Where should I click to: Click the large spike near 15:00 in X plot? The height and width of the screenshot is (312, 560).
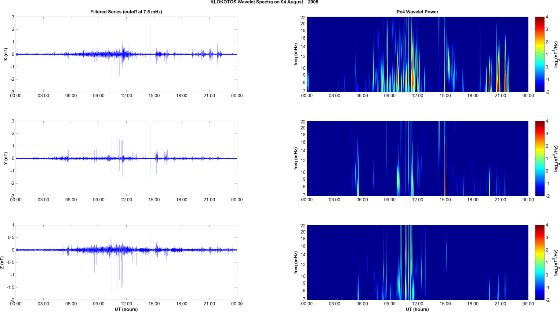(150, 37)
